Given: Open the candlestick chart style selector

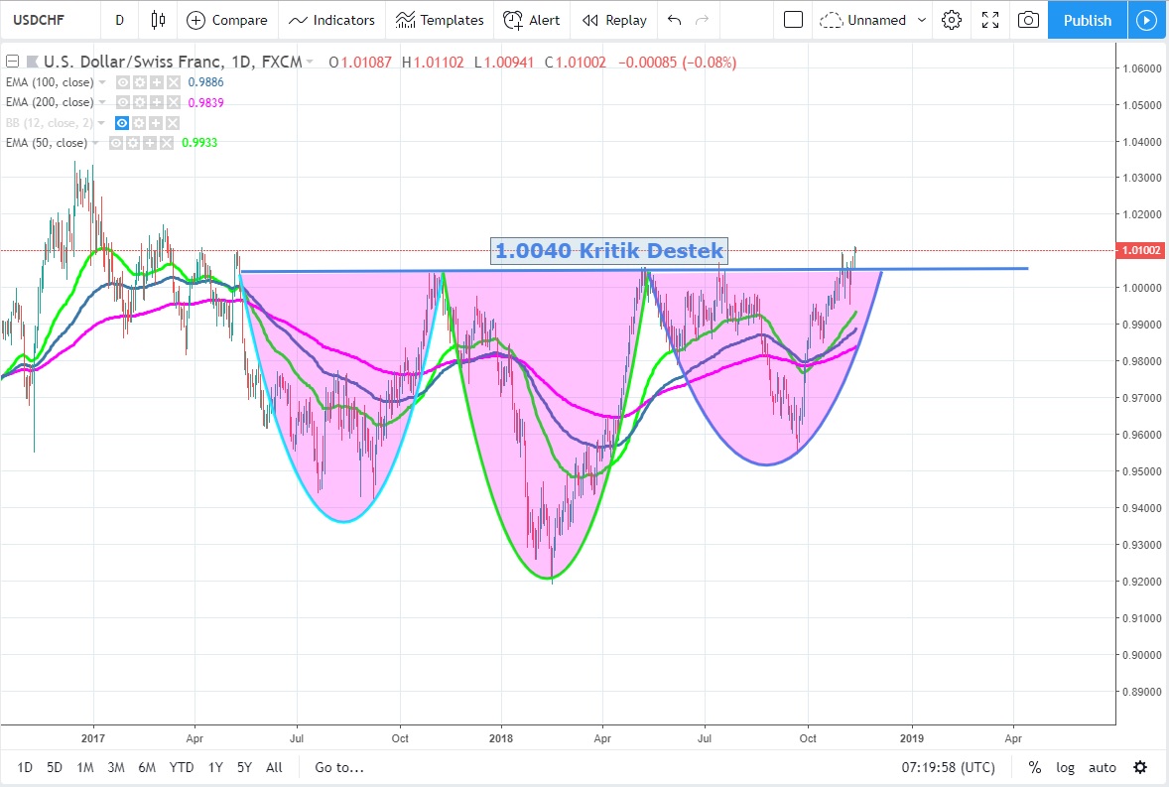Looking at the screenshot, I should coord(158,20).
